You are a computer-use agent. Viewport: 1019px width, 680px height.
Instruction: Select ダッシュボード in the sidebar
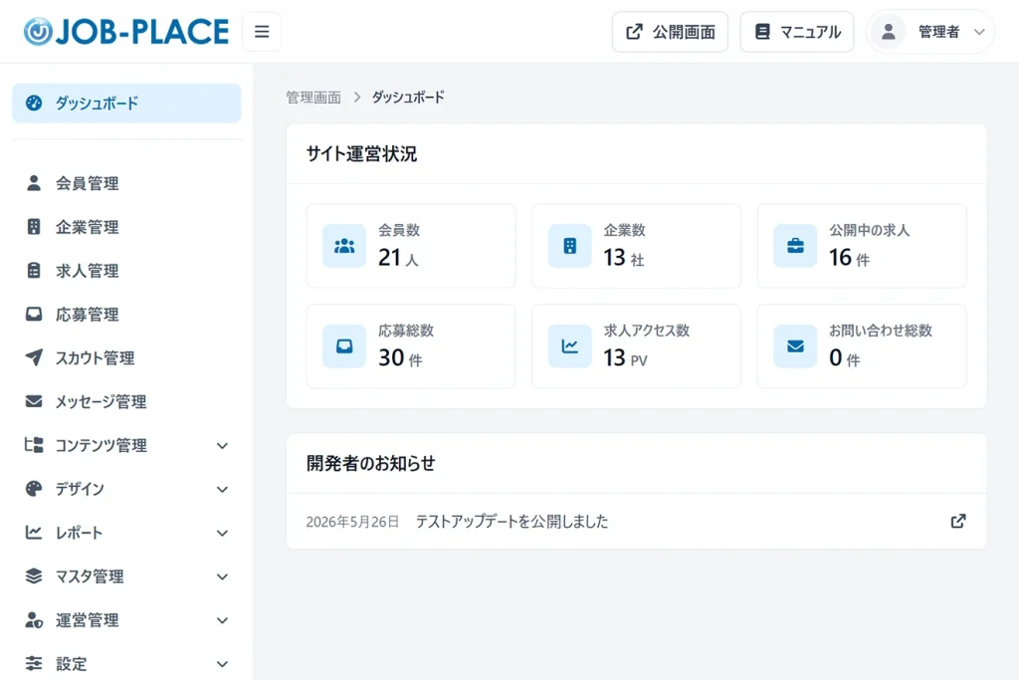point(126,103)
